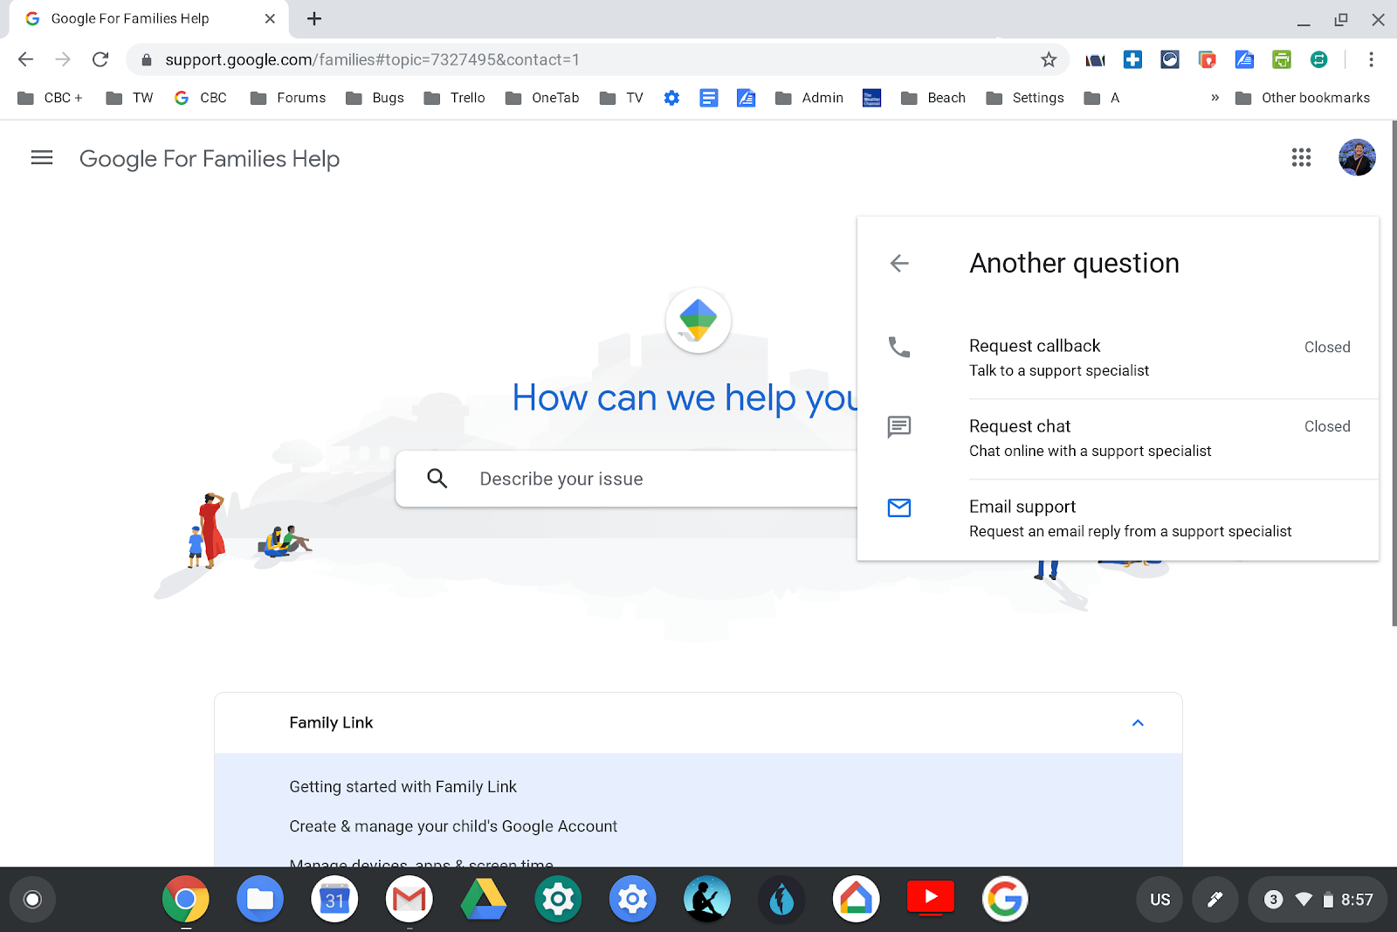The height and width of the screenshot is (932, 1397).
Task: Open the Other bookmarks folder
Action: pyautogui.click(x=1303, y=98)
